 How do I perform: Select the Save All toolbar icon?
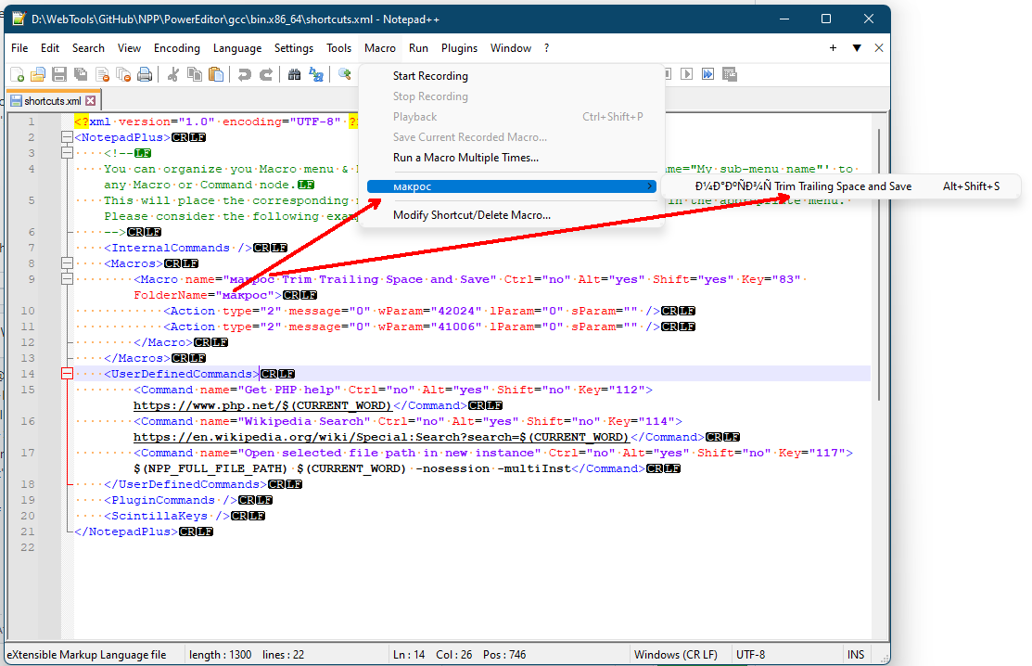tap(80, 74)
